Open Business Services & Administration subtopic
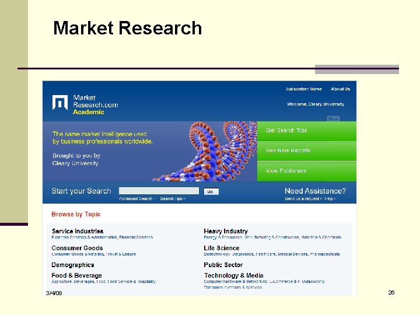This screenshot has height=315, width=420. (85, 237)
